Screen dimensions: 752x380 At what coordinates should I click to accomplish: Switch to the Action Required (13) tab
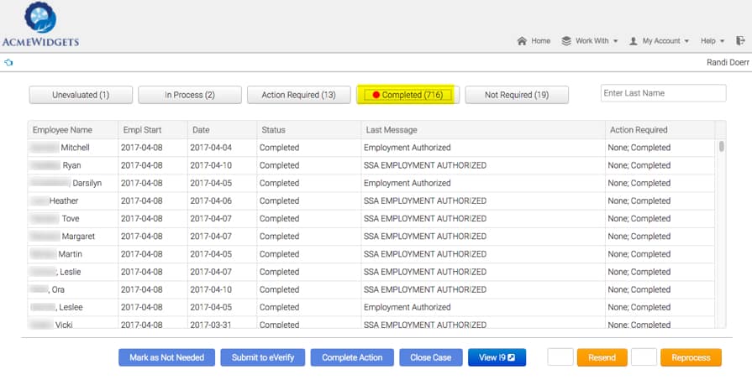click(298, 95)
